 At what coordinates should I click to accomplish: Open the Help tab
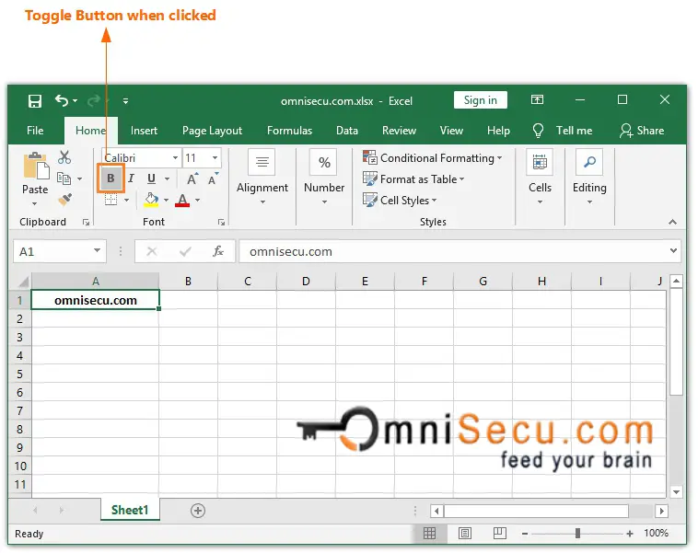coord(498,131)
